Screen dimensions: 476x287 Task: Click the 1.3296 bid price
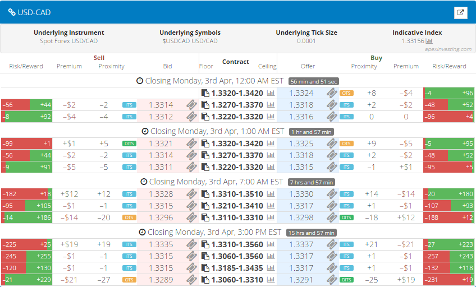[x=161, y=217]
